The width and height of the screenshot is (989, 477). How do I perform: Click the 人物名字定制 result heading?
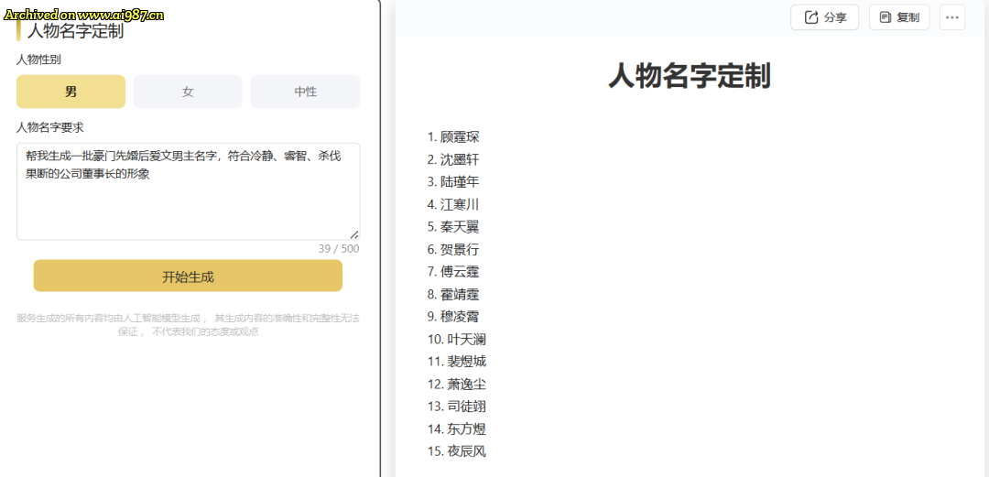[x=690, y=77]
